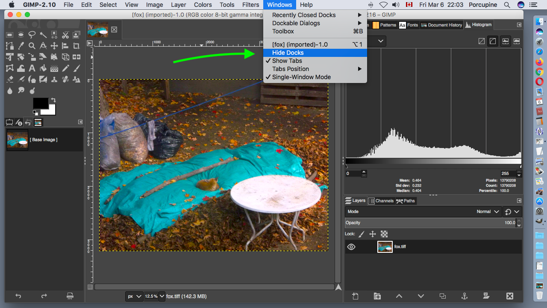Activate the Scissors Select tool

[x=65, y=35]
